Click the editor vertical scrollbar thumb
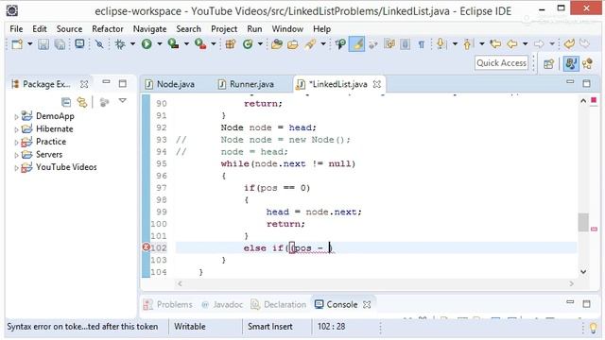Viewport: 605px width, 340px height. 583,222
